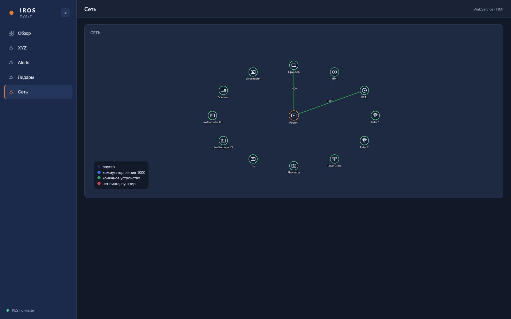This screenshot has width=511, height=319.
Task: Click the Velocimeter node icon
Action: (253, 72)
